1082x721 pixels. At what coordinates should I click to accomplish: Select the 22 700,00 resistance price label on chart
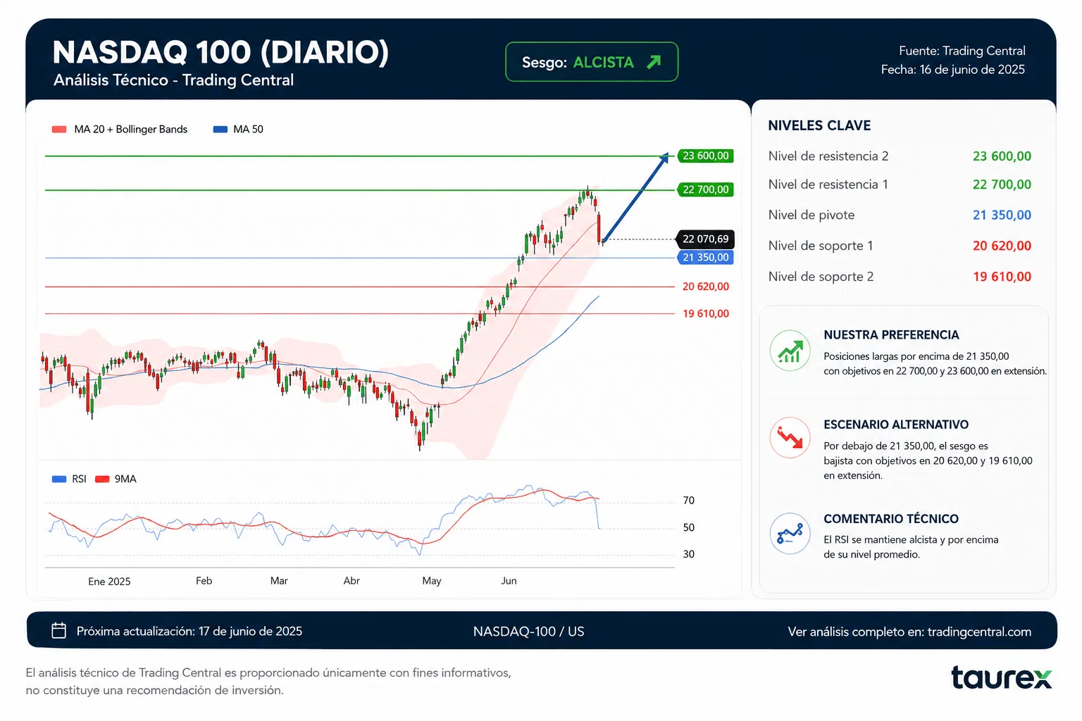(705, 189)
